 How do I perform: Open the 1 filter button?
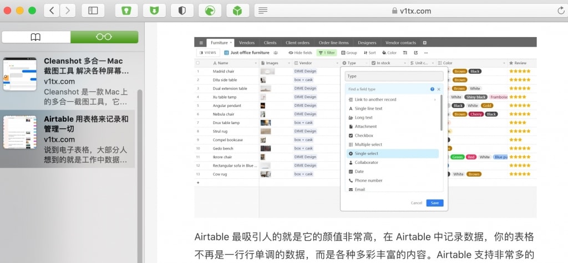[327, 53]
